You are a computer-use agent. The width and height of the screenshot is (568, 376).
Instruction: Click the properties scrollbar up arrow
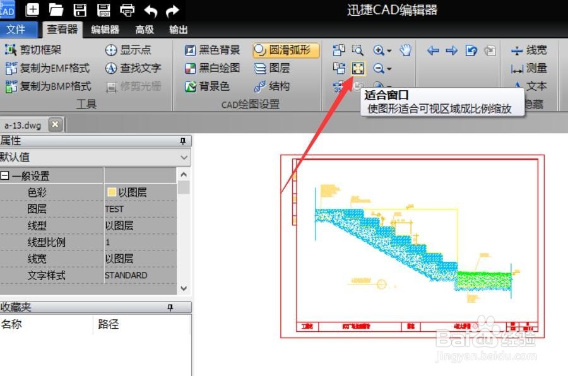click(x=184, y=175)
